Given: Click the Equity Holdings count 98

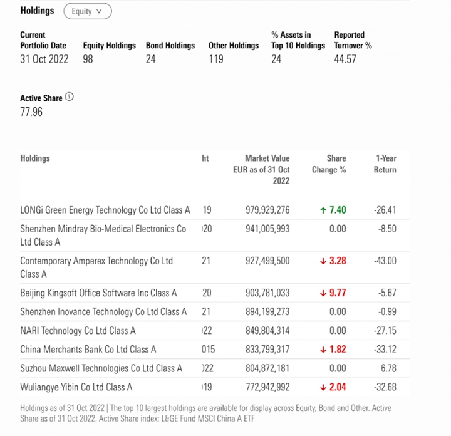Looking at the screenshot, I should [88, 60].
